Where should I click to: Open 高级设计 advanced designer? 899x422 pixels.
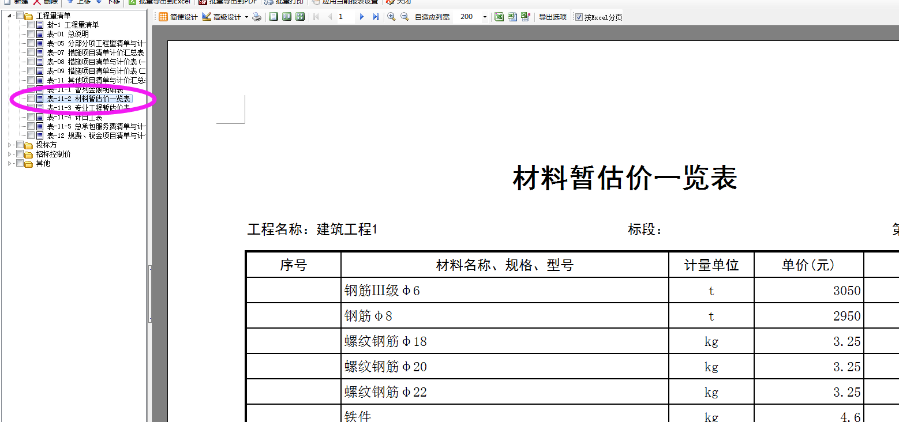click(x=222, y=17)
